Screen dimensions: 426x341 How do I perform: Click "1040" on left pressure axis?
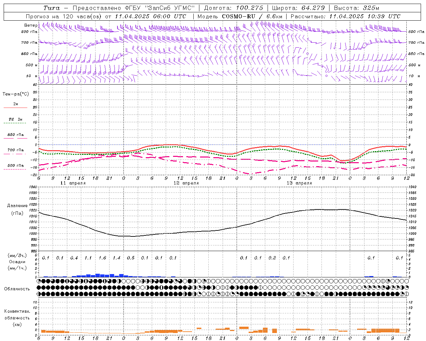tap(34, 187)
